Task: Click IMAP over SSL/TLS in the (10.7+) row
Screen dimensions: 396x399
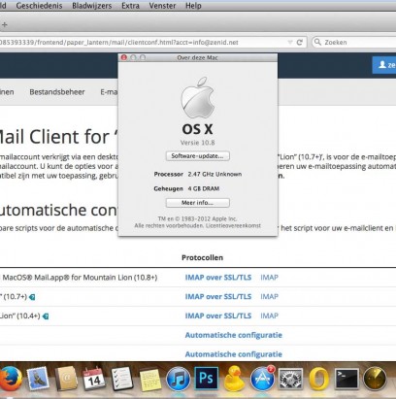Action: (218, 296)
